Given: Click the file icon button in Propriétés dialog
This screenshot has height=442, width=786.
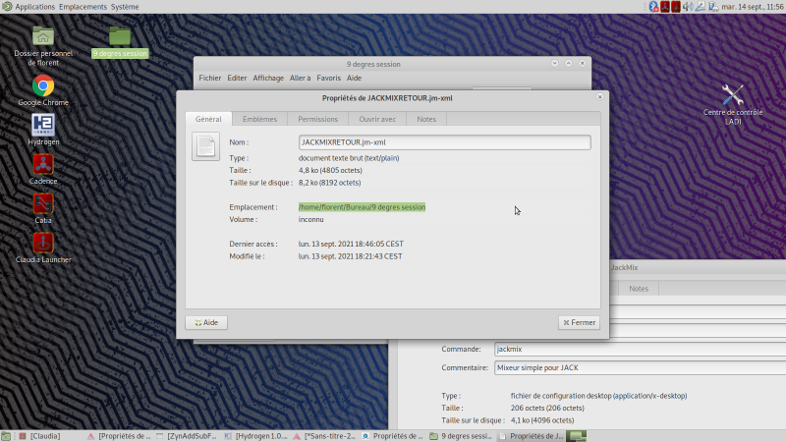Looking at the screenshot, I should tap(205, 146).
